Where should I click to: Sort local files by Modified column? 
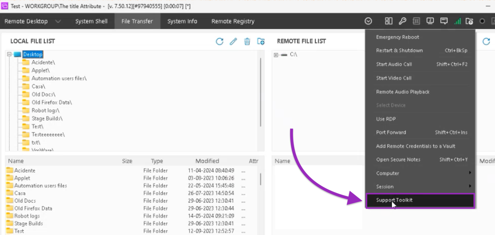click(207, 161)
